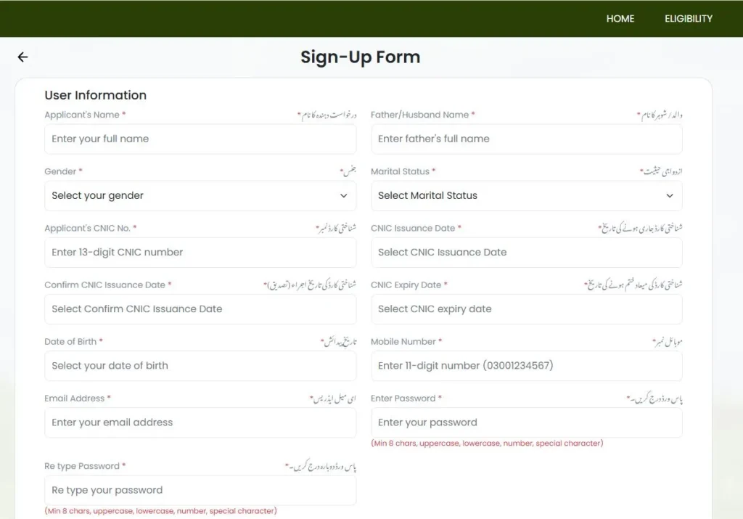743x519 pixels.
Task: Select the Re type Password field
Action: point(200,491)
